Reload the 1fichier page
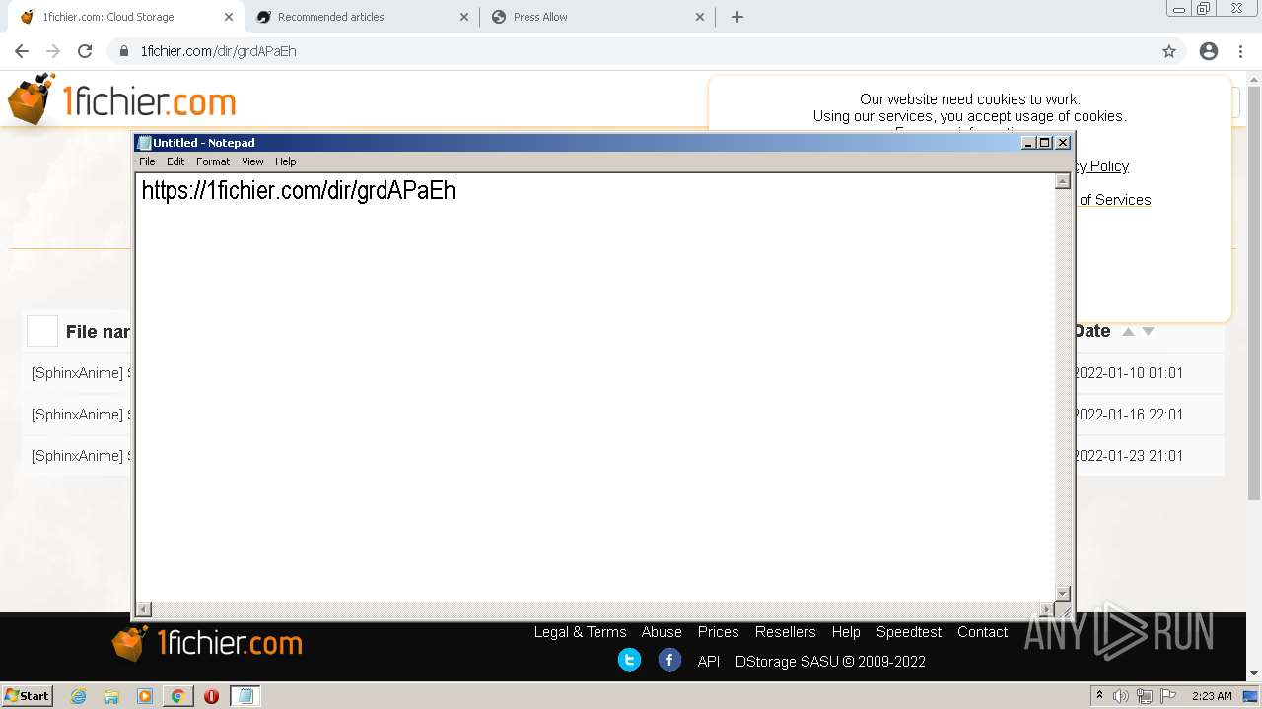Screen dimensions: 1262x709 [x=85, y=51]
